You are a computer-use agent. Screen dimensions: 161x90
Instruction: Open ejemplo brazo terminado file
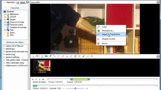point(17,51)
